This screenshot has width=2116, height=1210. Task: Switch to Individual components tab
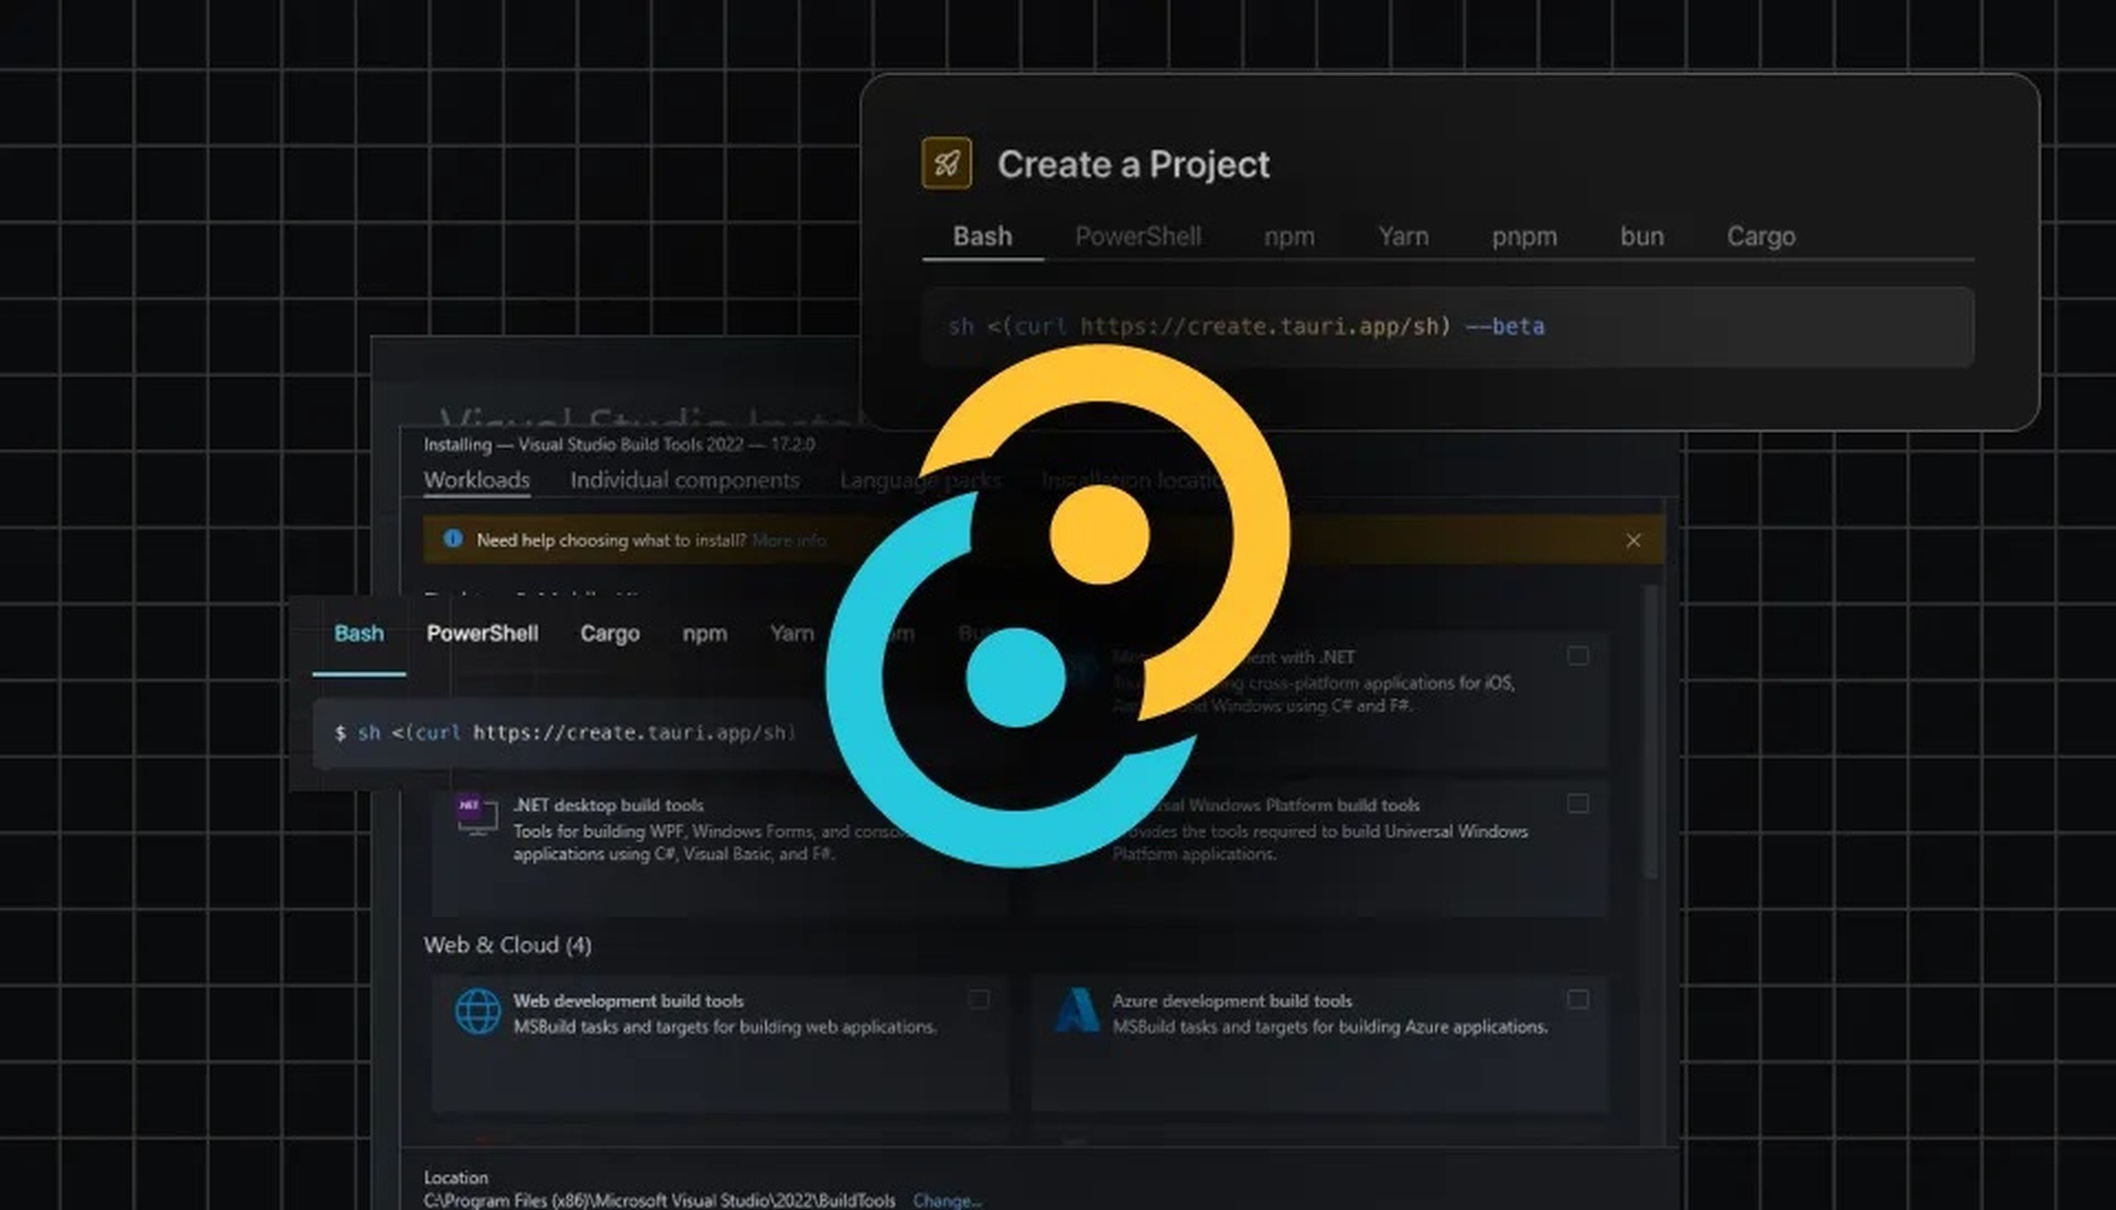point(685,479)
